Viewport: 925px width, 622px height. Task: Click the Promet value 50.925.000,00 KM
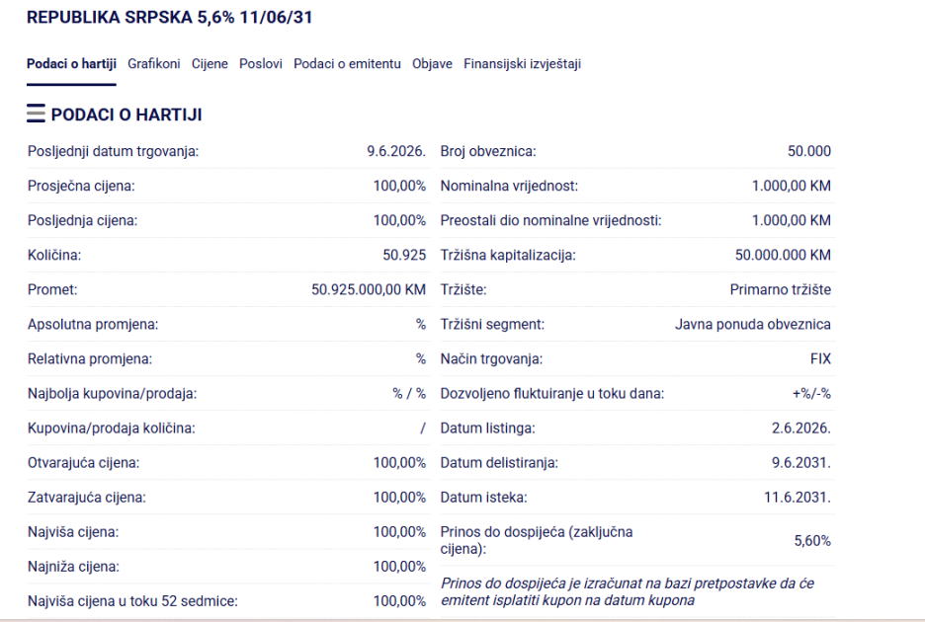pyautogui.click(x=369, y=290)
